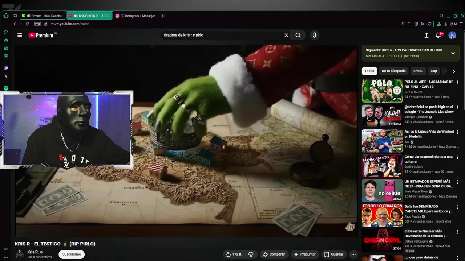
Task: Click the send arrow address bar icon
Action: [422, 24]
